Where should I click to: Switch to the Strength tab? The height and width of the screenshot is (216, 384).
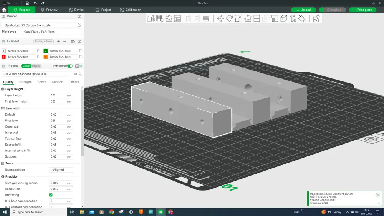click(x=25, y=82)
